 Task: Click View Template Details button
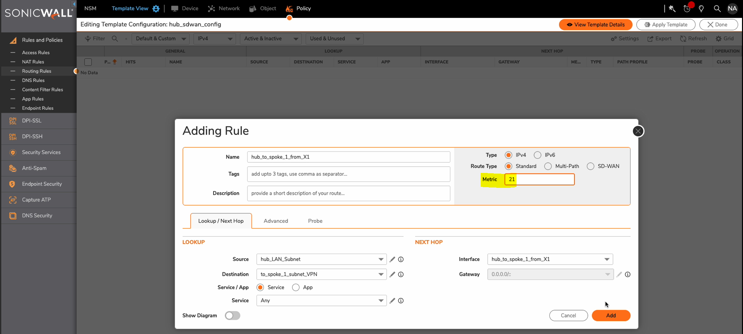point(595,25)
